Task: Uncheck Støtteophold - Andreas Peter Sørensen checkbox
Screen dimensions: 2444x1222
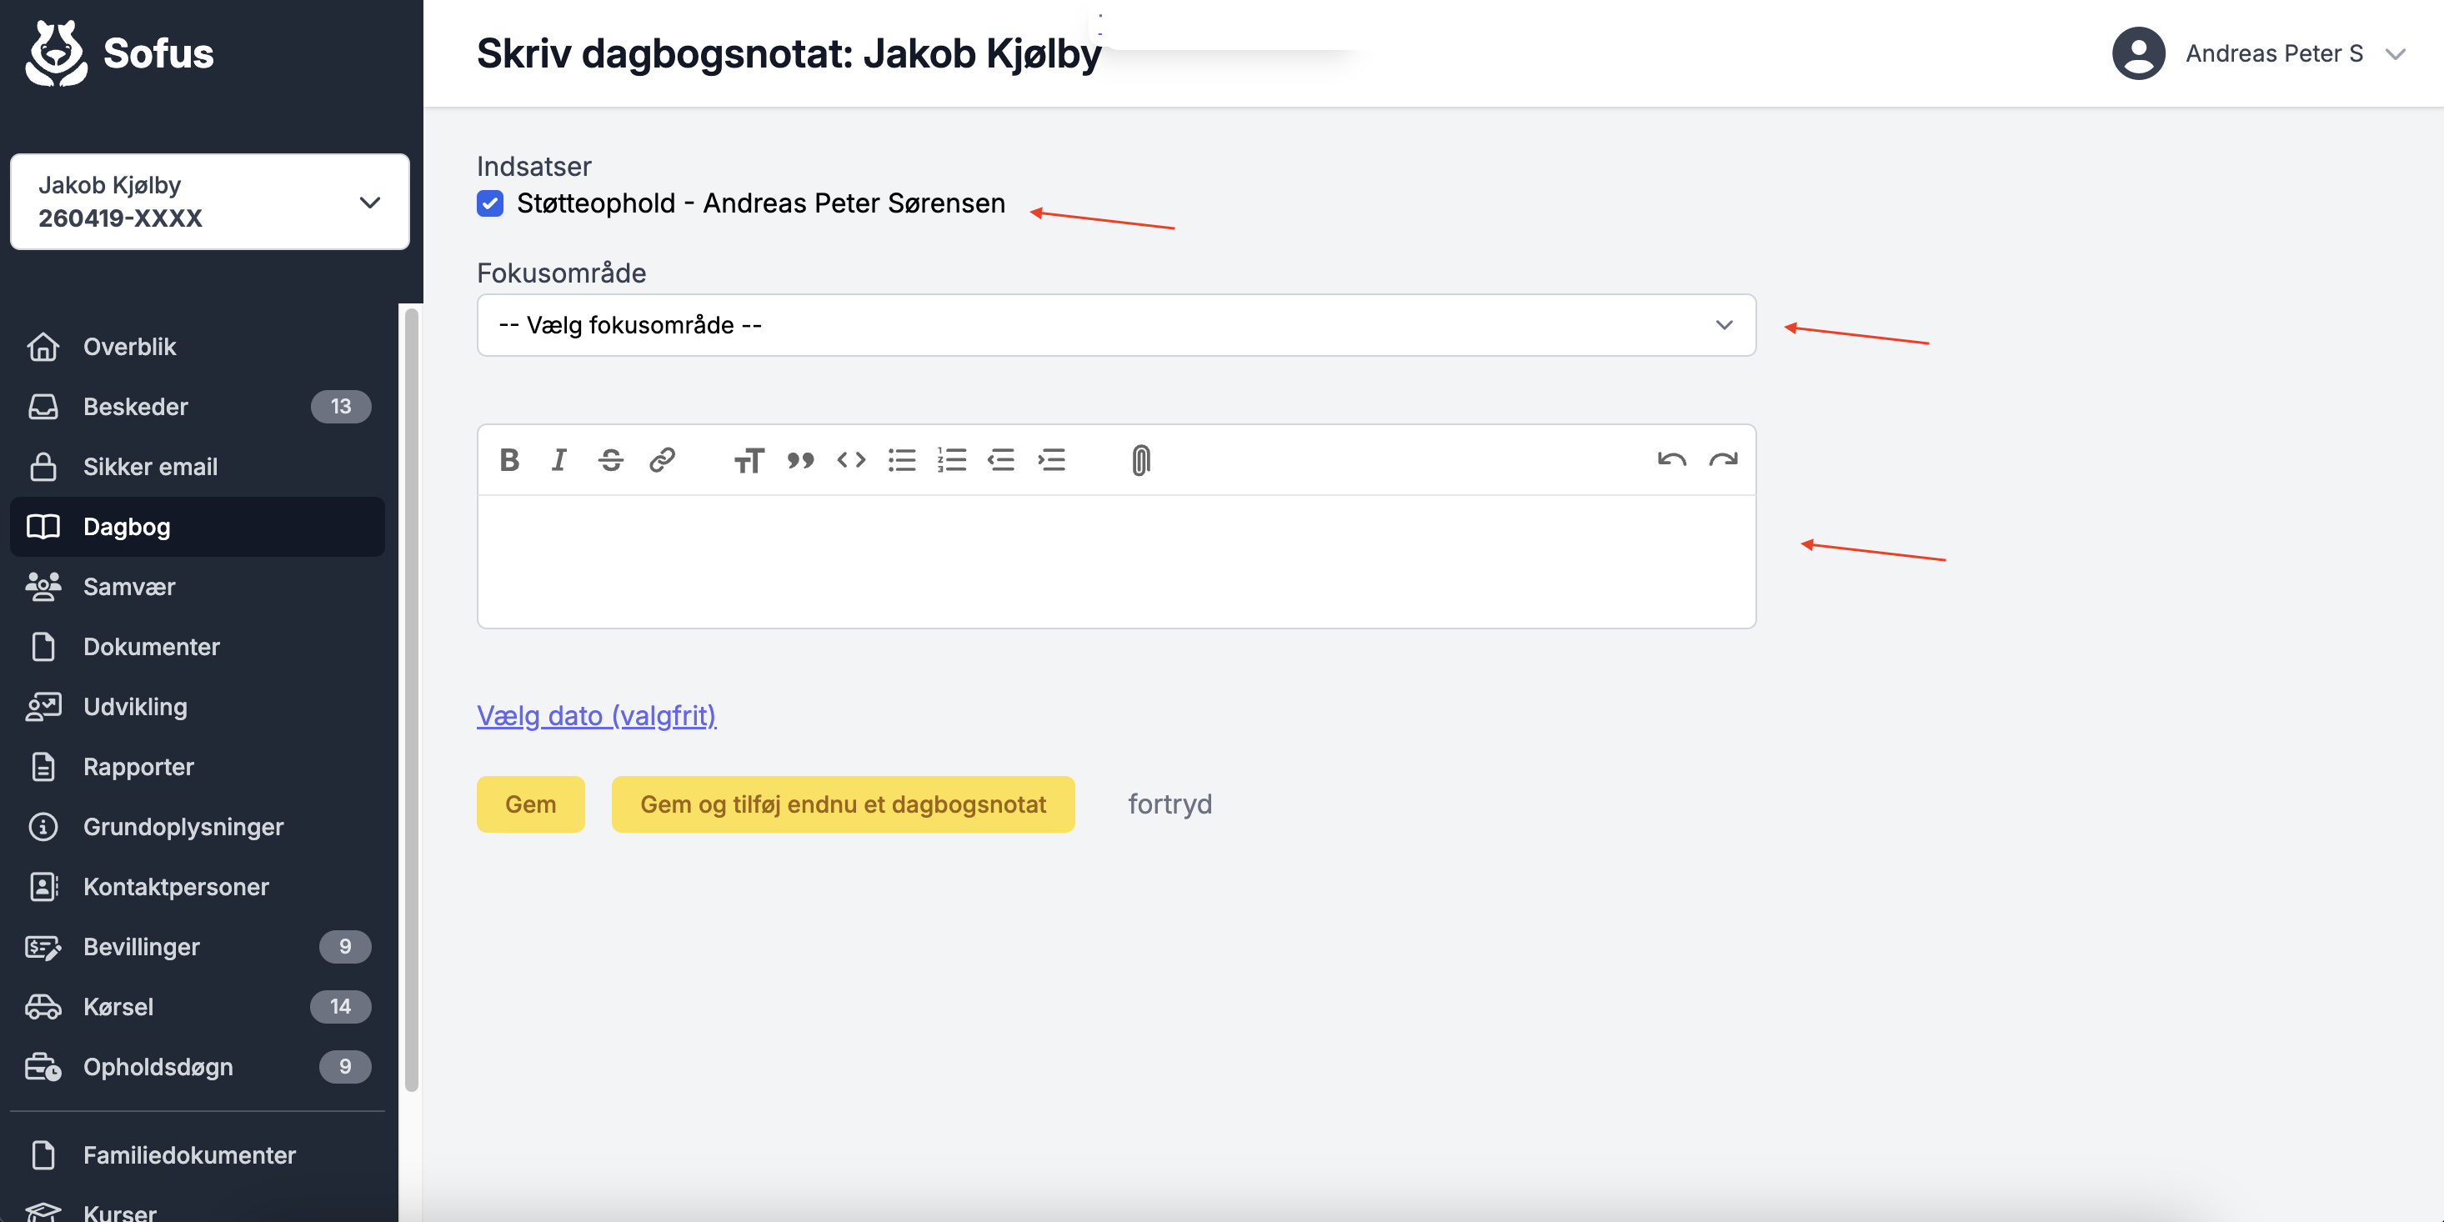Action: pyautogui.click(x=489, y=203)
